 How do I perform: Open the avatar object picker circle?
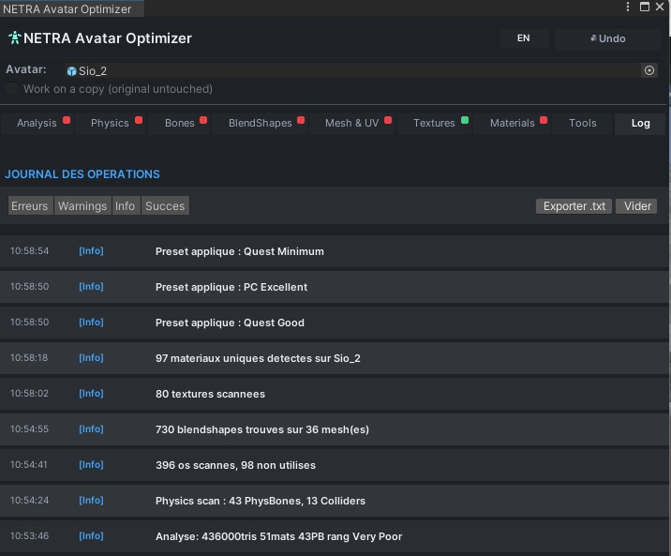649,70
